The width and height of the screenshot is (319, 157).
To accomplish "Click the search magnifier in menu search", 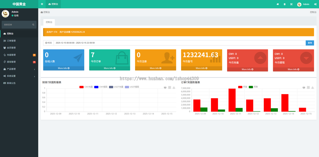I will click(33, 25).
